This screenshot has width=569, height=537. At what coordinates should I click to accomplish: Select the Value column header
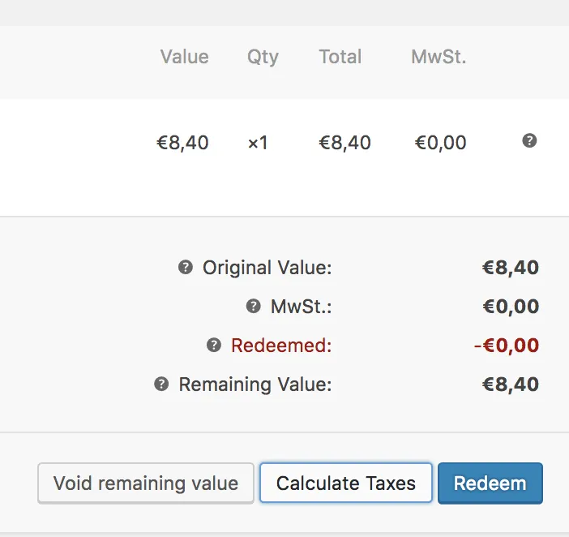(x=184, y=57)
